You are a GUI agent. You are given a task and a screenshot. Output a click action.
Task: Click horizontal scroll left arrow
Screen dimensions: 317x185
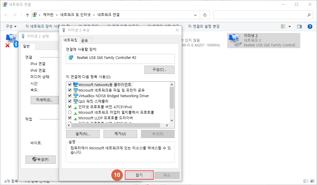coord(69,125)
